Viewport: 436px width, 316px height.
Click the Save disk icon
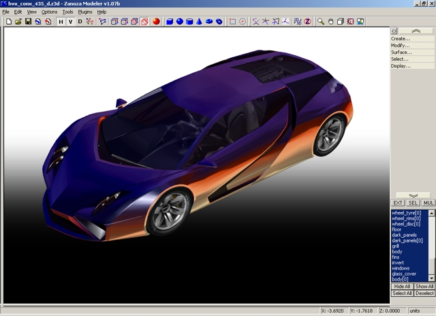[x=28, y=22]
